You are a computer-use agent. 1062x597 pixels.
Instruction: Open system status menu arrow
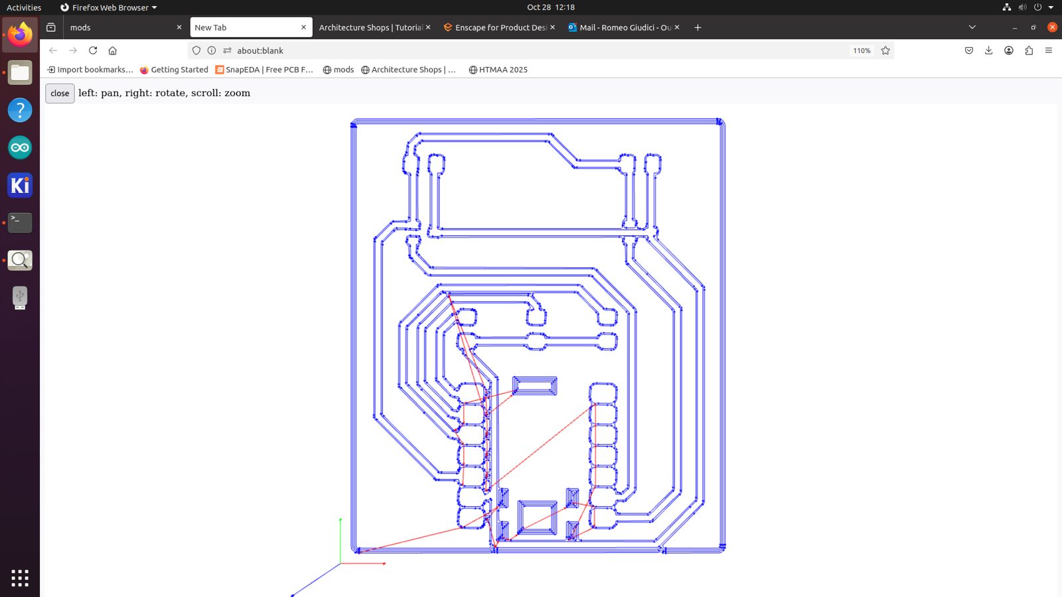pyautogui.click(x=1051, y=7)
